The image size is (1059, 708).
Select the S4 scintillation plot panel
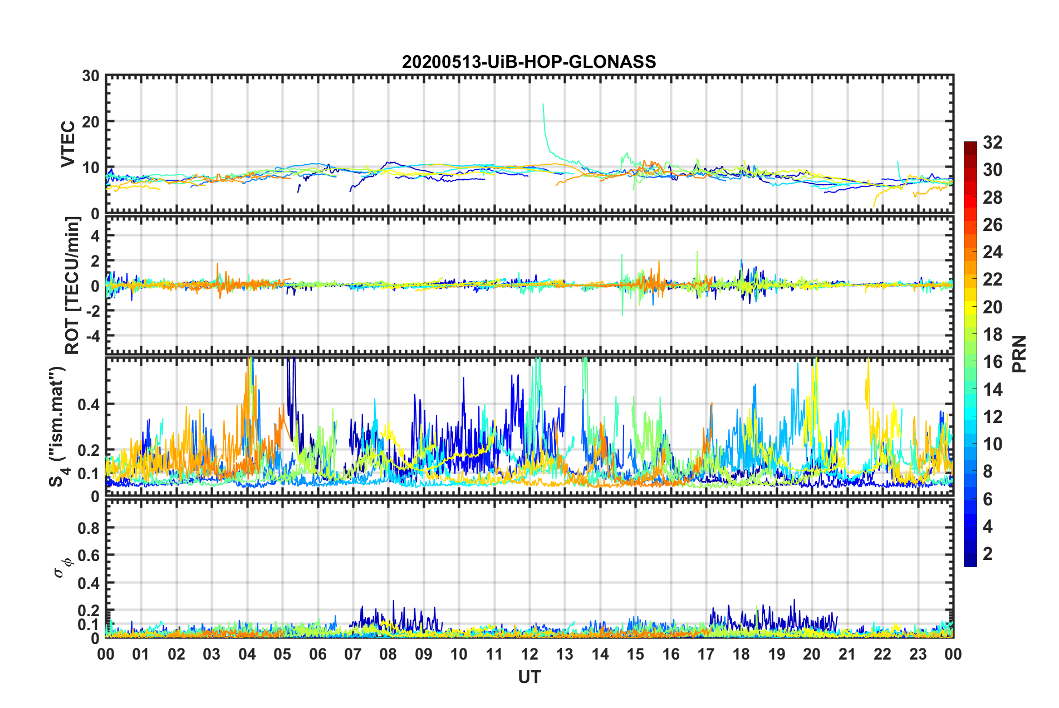point(529,426)
